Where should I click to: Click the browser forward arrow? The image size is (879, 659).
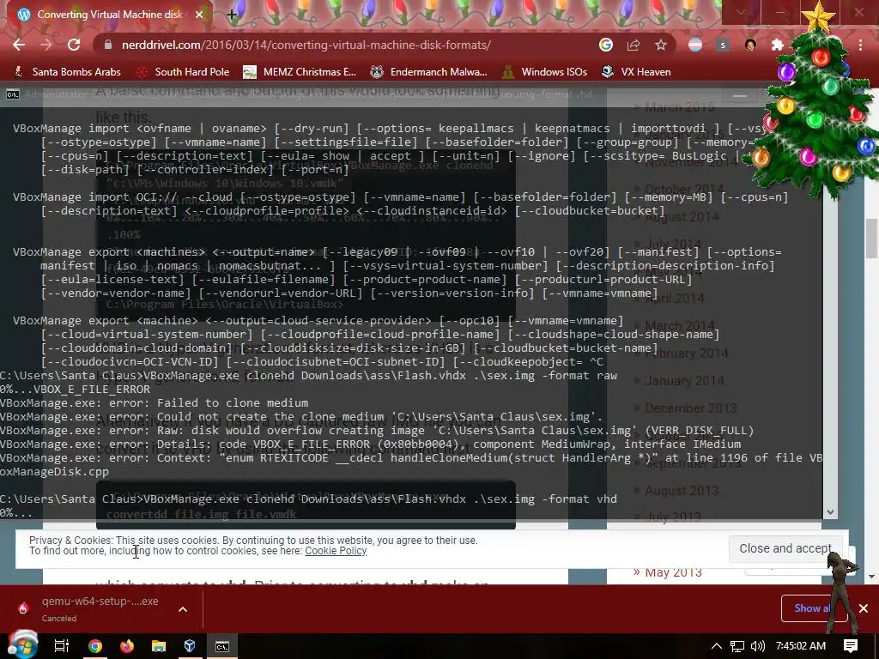coord(46,45)
